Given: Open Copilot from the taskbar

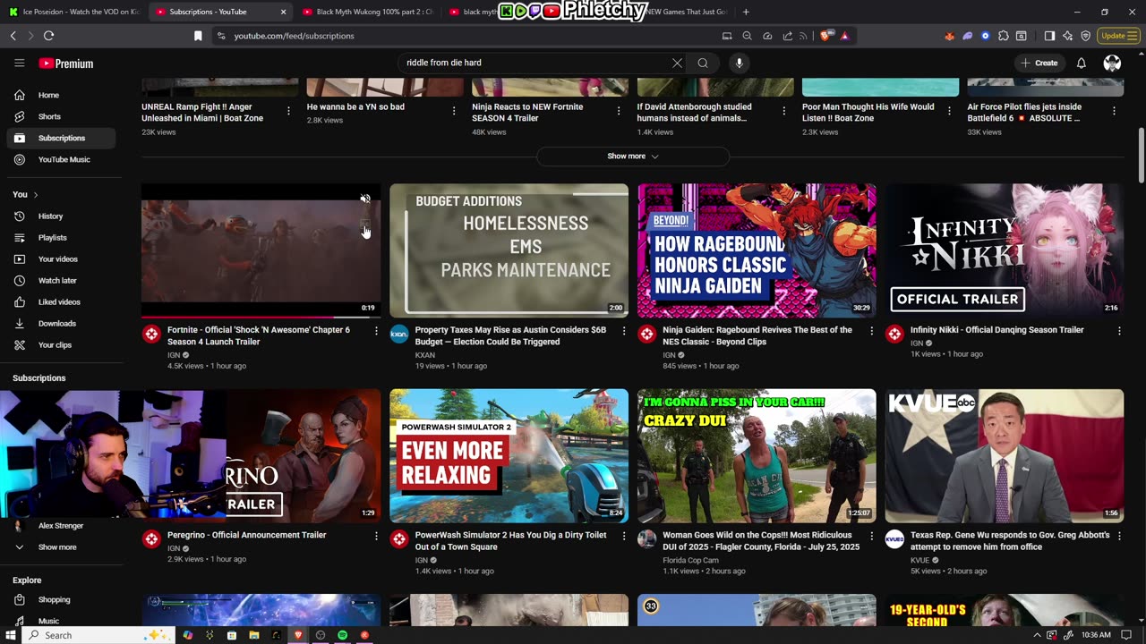Looking at the screenshot, I should [188, 635].
